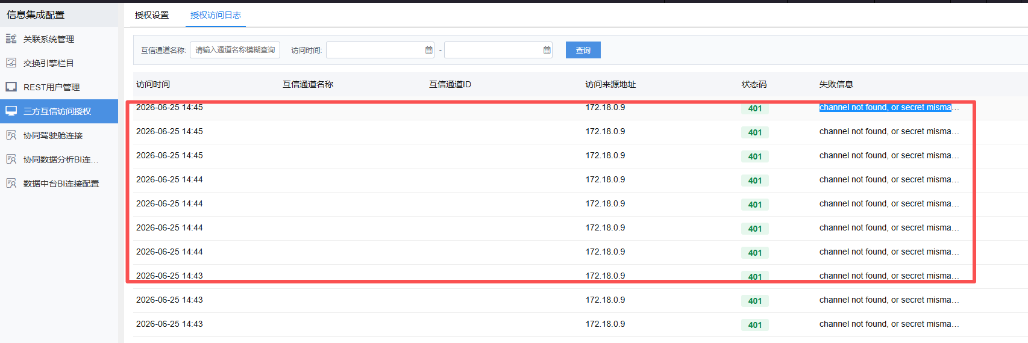Click the 协同驾驶舱连接 sidebar icon
This screenshot has width=1028, height=343.
pos(11,135)
